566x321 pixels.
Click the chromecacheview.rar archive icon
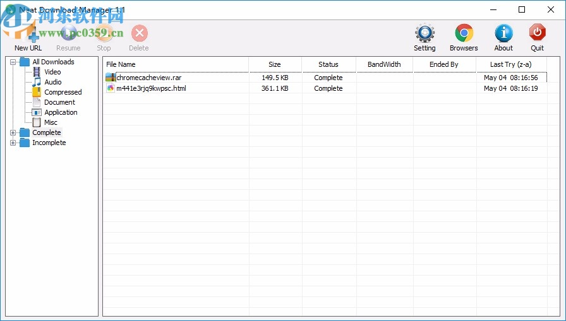pyautogui.click(x=111, y=78)
